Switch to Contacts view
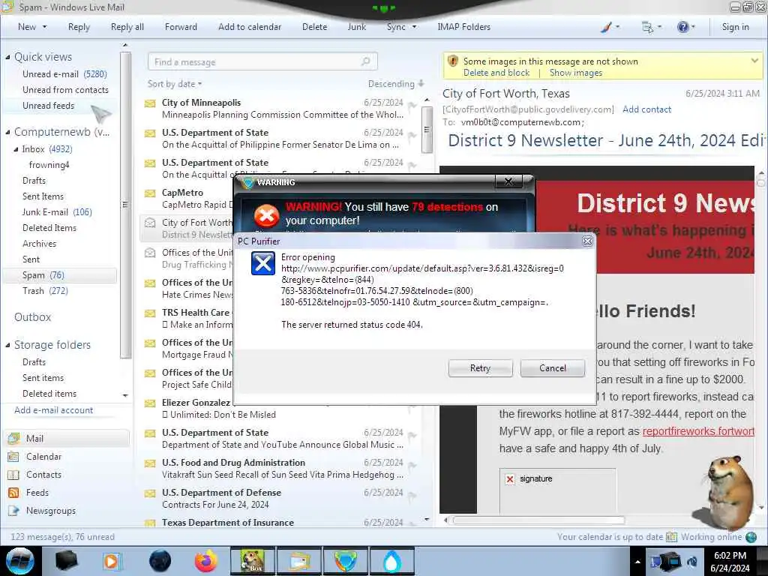Screen dimensions: 768x576 coord(43,475)
